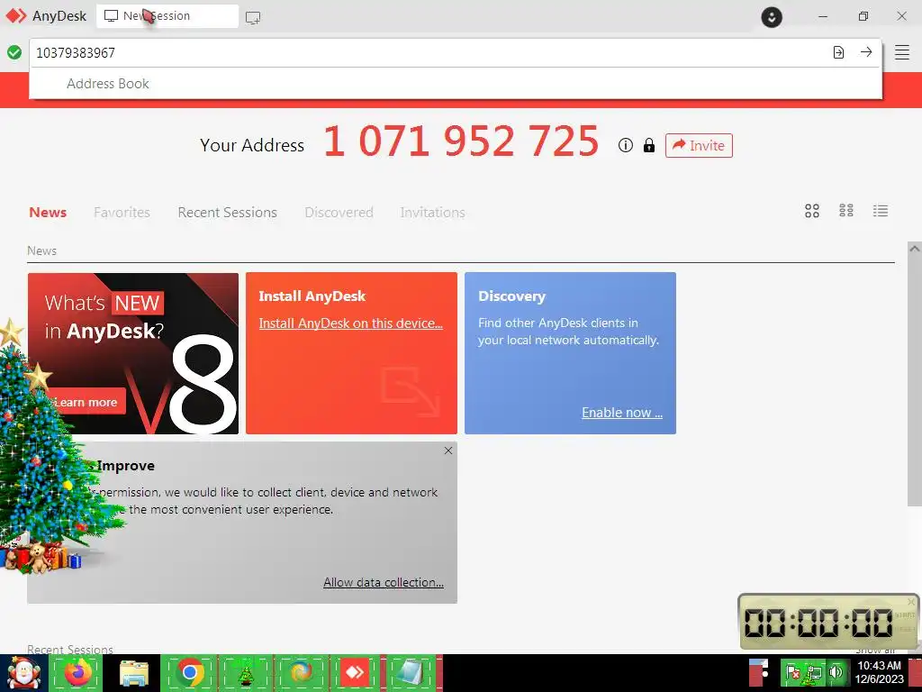Click Install AnyDesk on this device link
Viewport: 922px width, 692px height.
[x=350, y=323]
